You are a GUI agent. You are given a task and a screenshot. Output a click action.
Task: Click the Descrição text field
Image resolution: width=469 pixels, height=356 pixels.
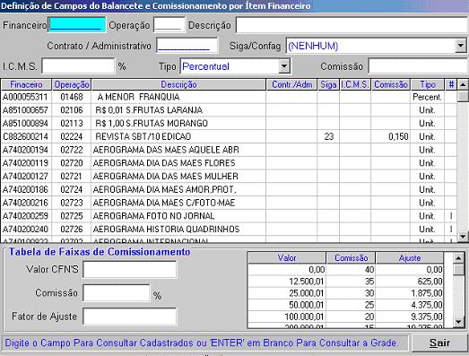coord(352,25)
